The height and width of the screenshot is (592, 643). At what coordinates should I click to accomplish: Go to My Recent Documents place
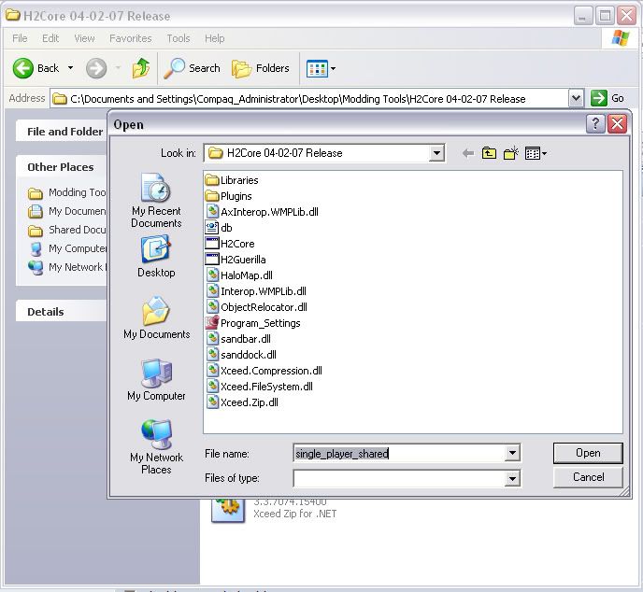[156, 200]
